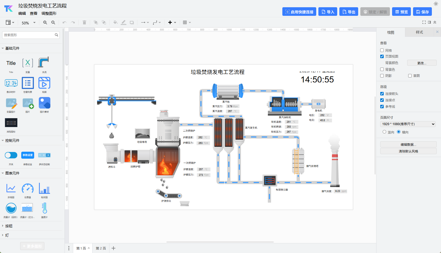Image resolution: width=441 pixels, height=253 pixels.
Task: Pick the water flow pipe component
Action: click(x=44, y=63)
